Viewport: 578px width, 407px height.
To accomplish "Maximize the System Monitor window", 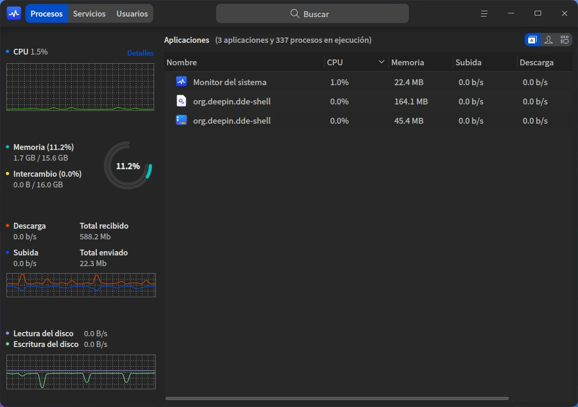I will [538, 13].
